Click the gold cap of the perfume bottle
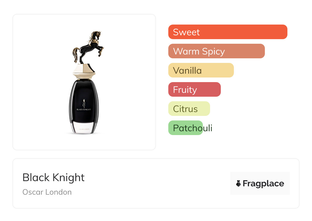 [x=84, y=70]
